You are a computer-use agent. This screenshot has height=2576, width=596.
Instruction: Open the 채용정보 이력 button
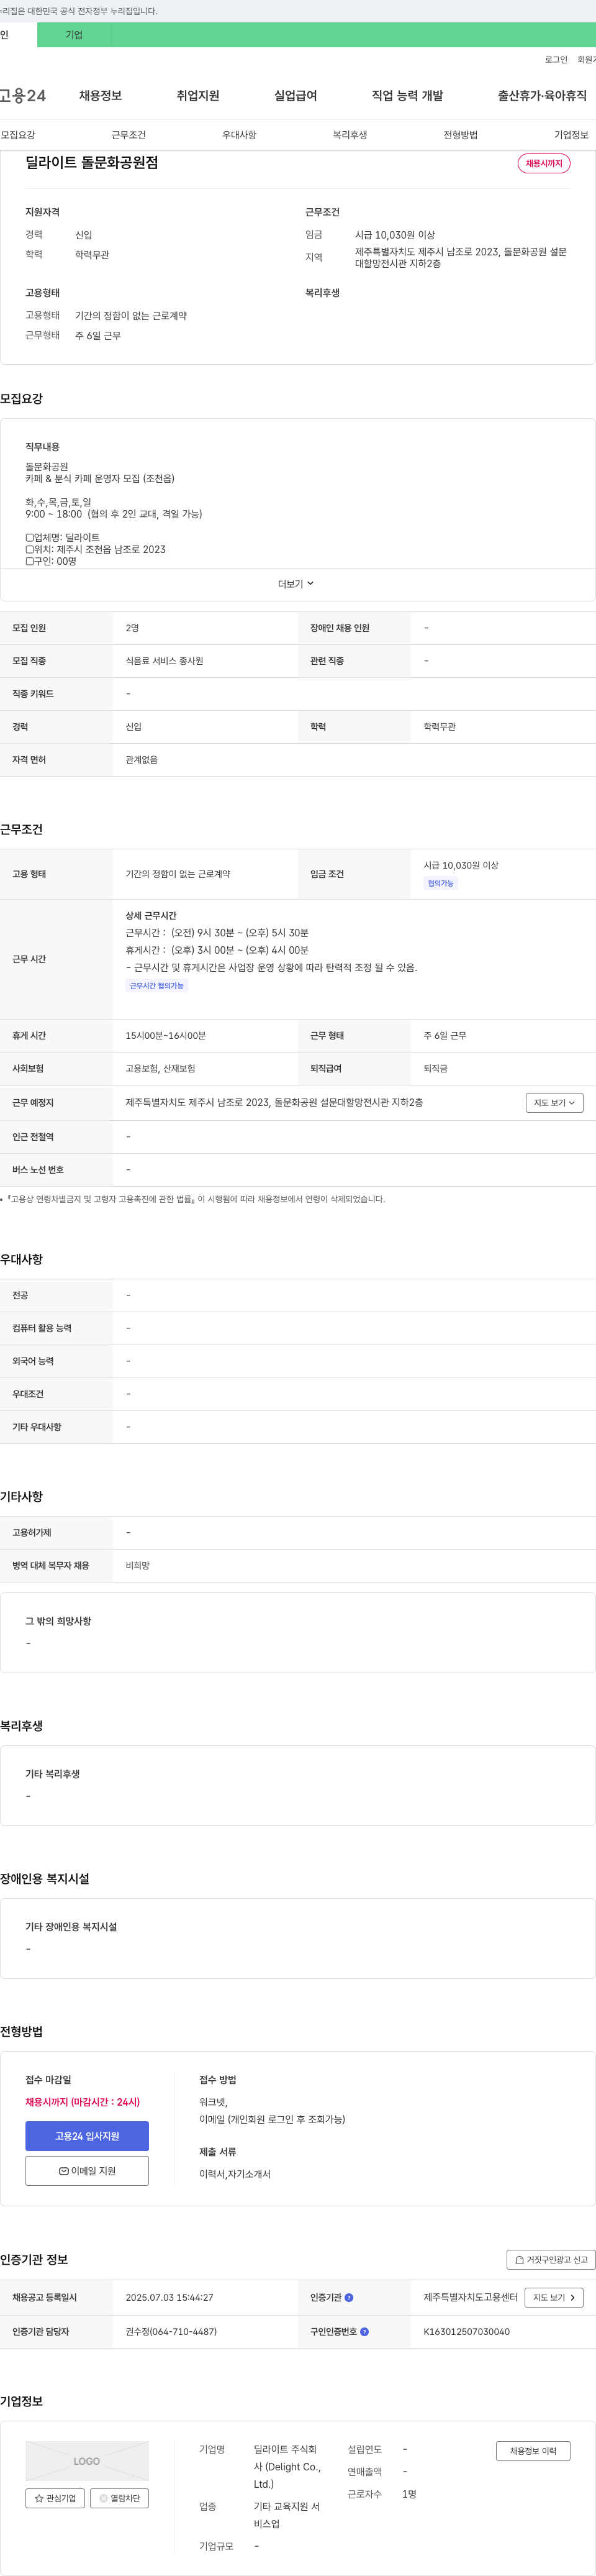point(533,2451)
